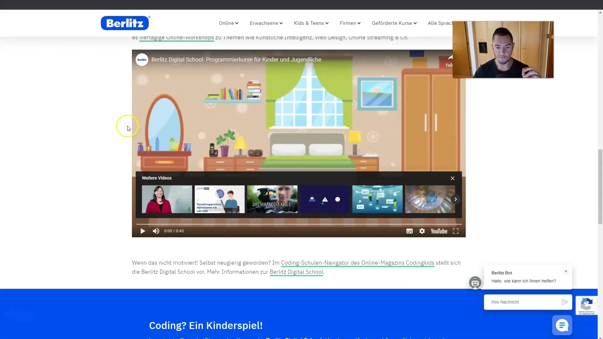Image resolution: width=603 pixels, height=339 pixels.
Task: Show next suggested videos arrow
Action: click(456, 199)
